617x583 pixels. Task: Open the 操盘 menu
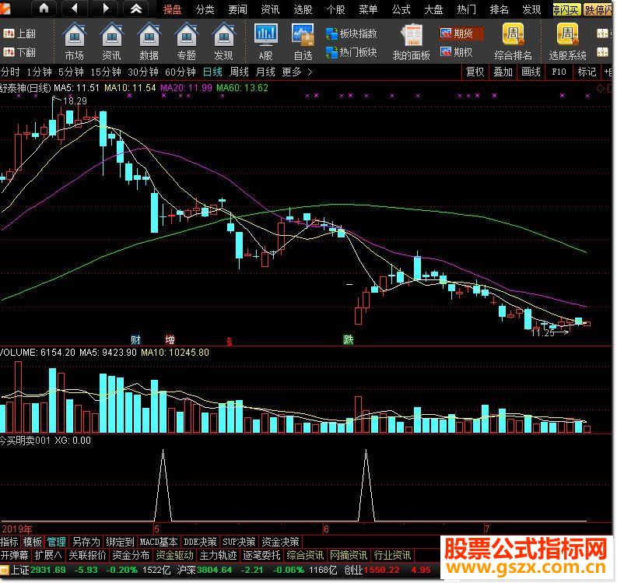click(x=173, y=9)
